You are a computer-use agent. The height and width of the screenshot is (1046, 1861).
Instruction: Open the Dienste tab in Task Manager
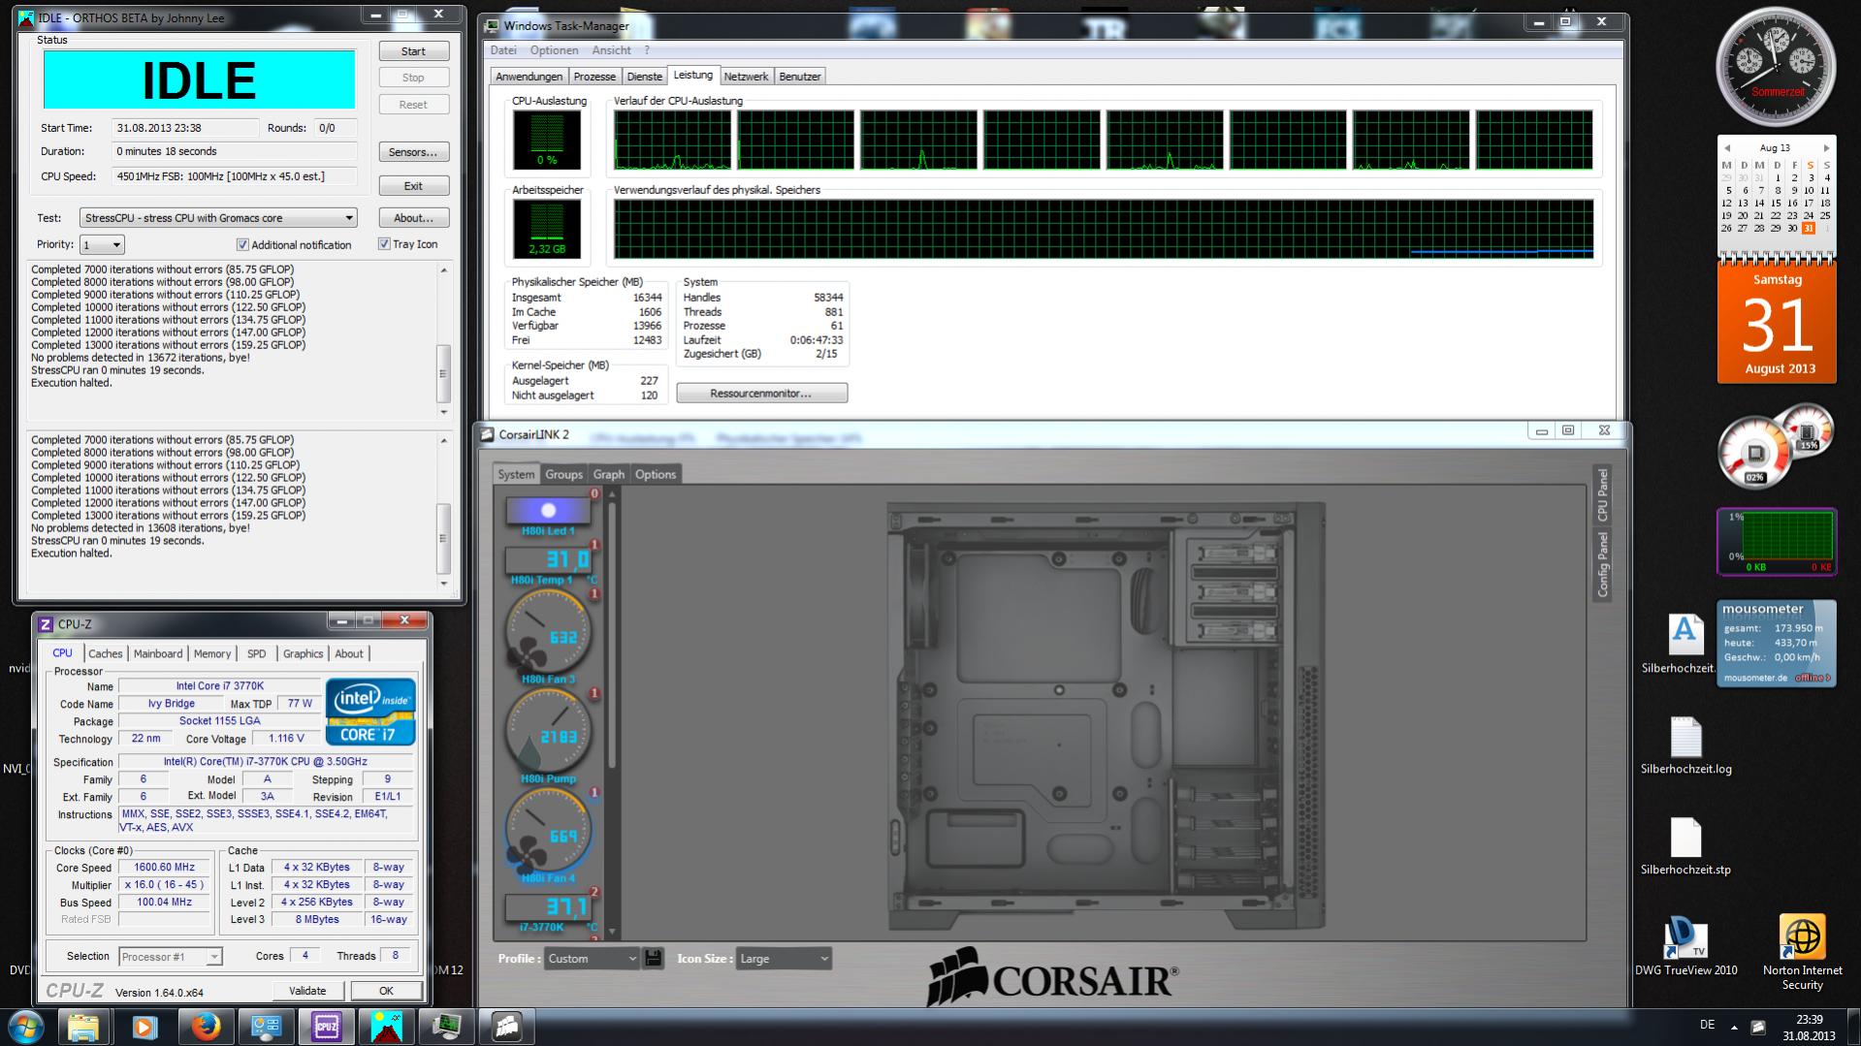click(x=644, y=77)
